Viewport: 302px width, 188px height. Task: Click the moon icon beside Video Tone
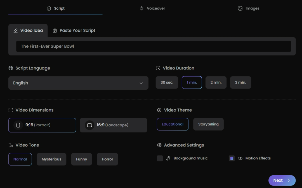click(x=11, y=145)
